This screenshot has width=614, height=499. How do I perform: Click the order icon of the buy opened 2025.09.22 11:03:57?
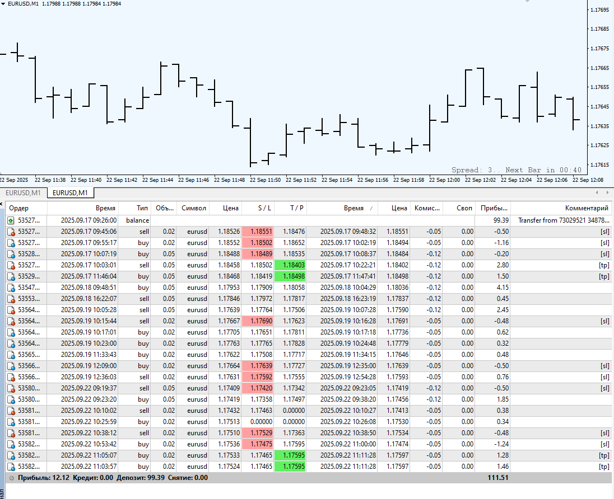(11, 467)
